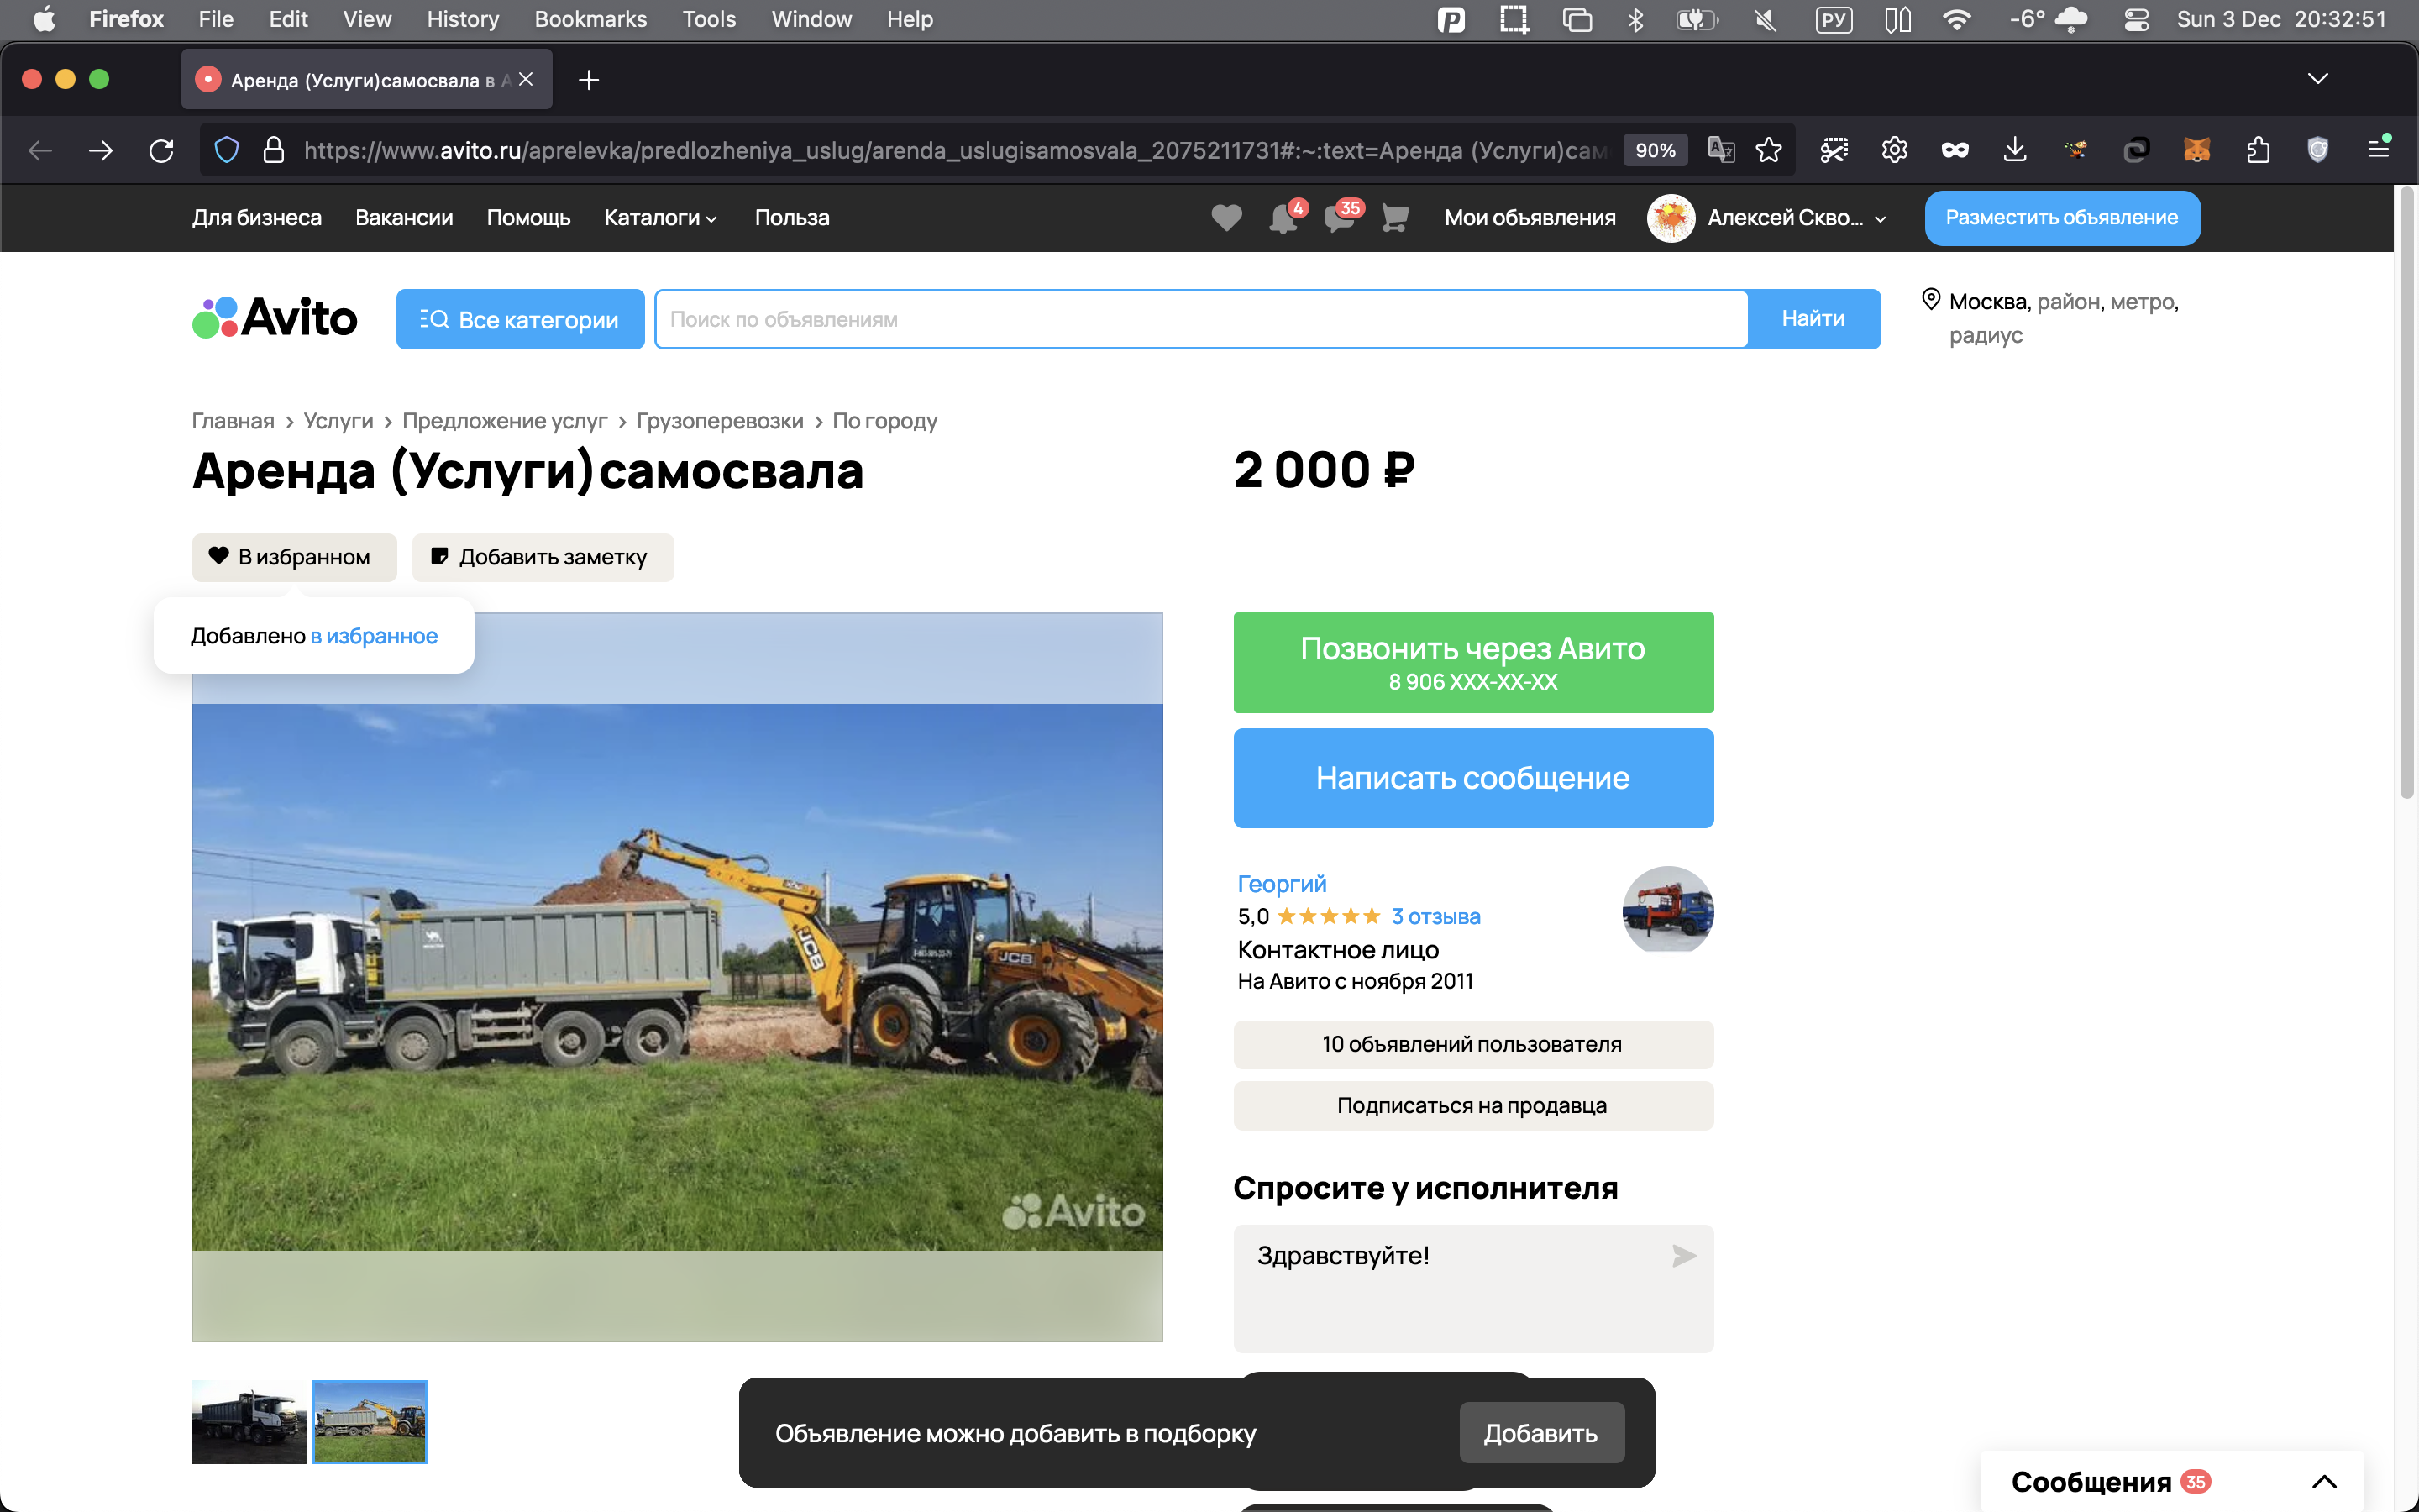
Task: Click the reload page icon
Action: point(161,151)
